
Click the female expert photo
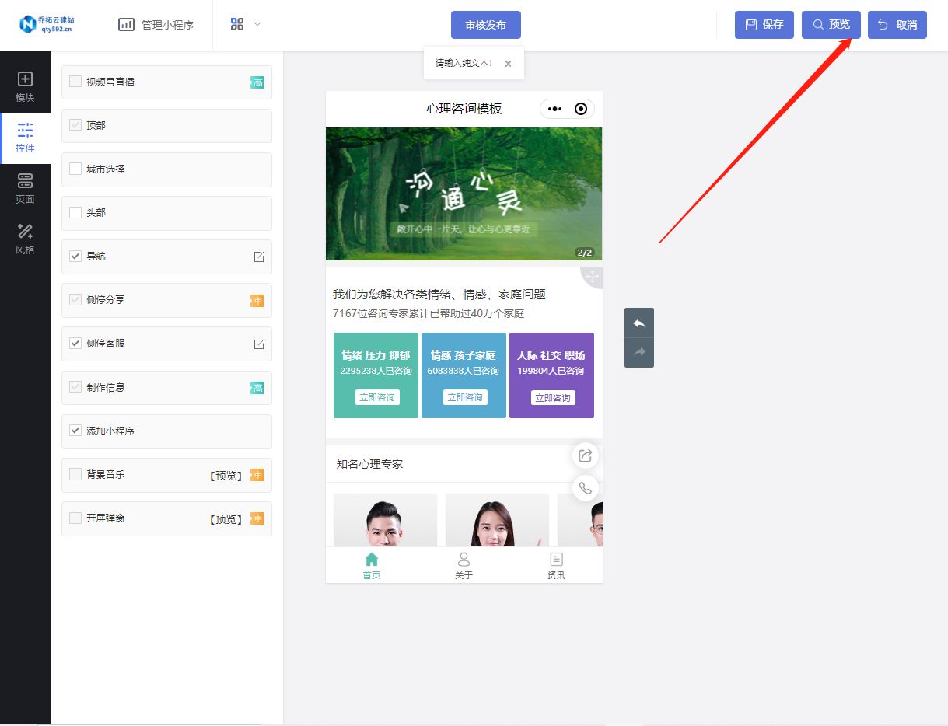(x=497, y=520)
